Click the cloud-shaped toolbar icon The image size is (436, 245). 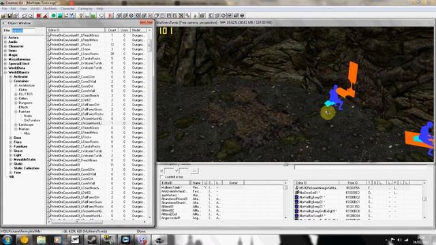point(102,16)
